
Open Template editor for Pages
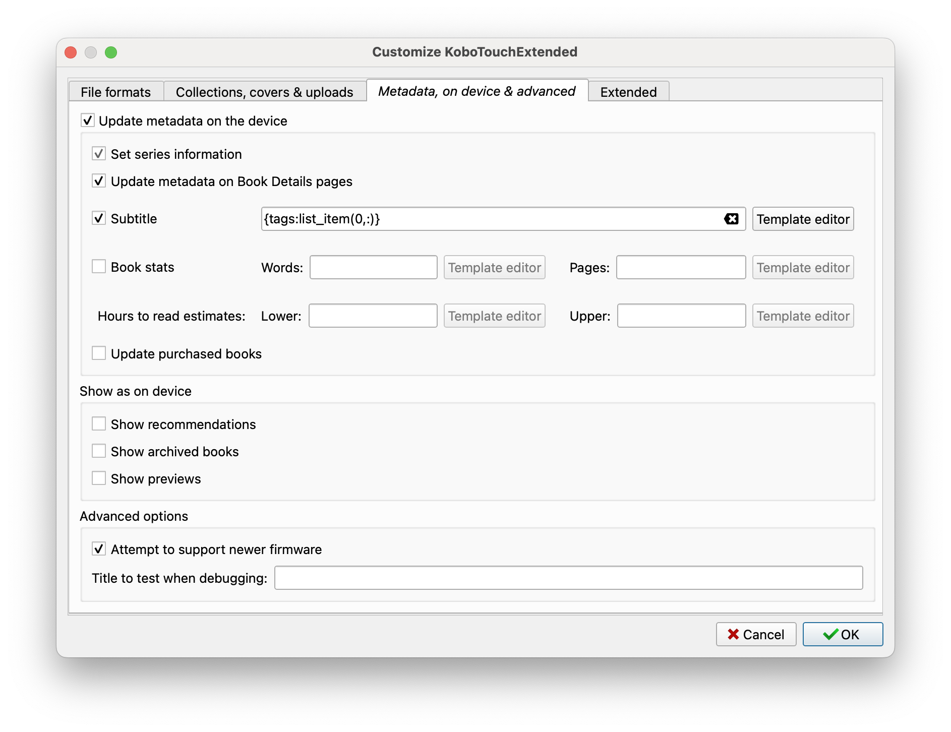(x=803, y=267)
